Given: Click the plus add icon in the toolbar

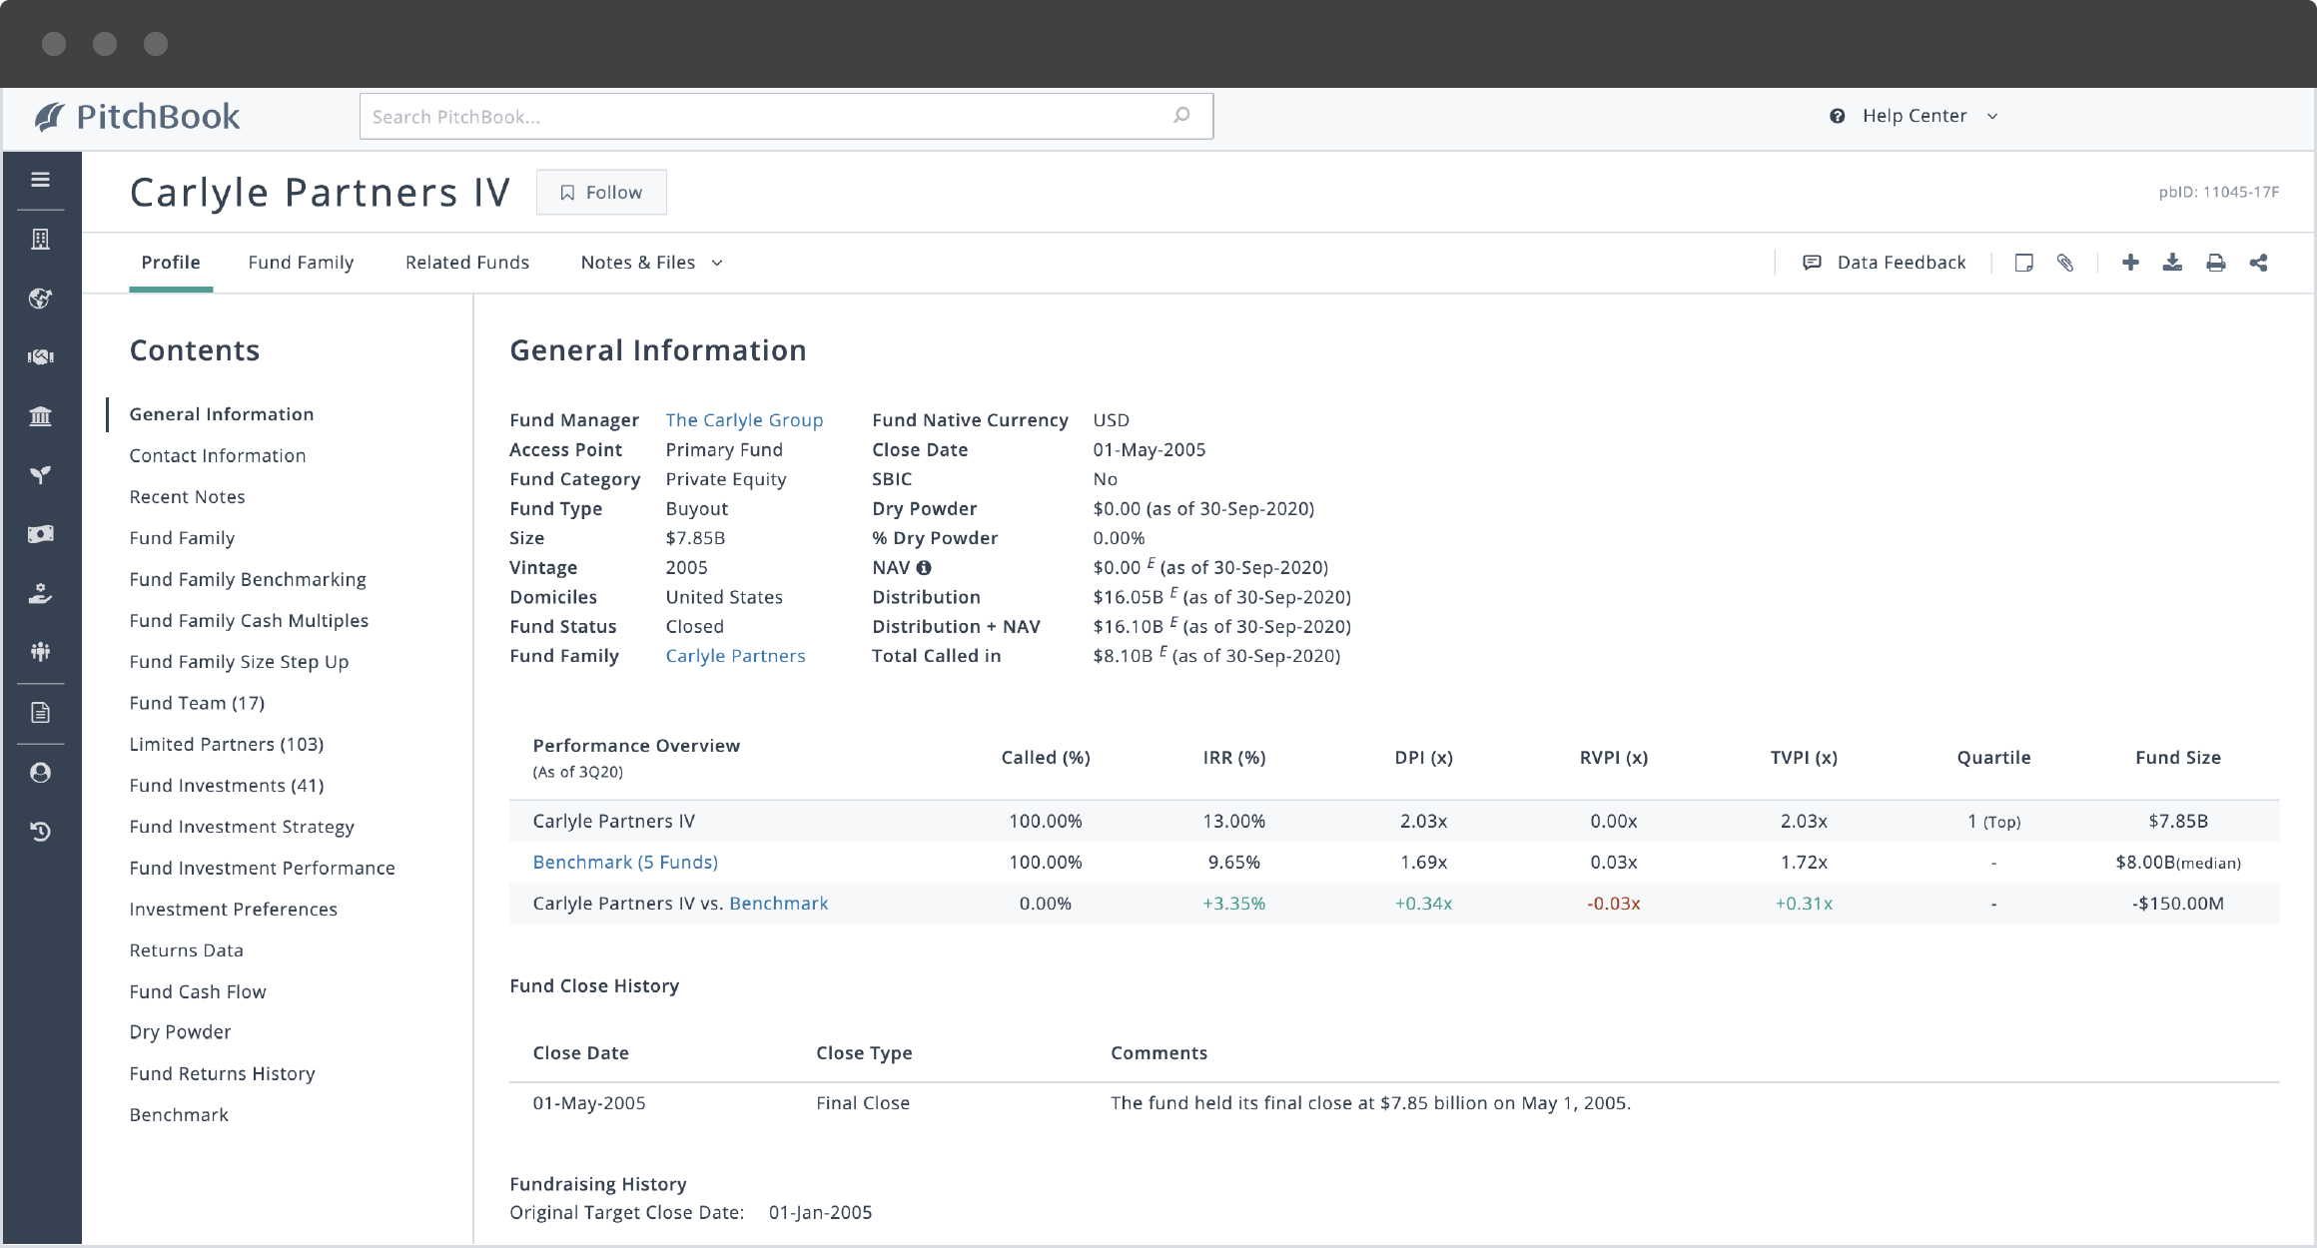Looking at the screenshot, I should [x=2130, y=263].
